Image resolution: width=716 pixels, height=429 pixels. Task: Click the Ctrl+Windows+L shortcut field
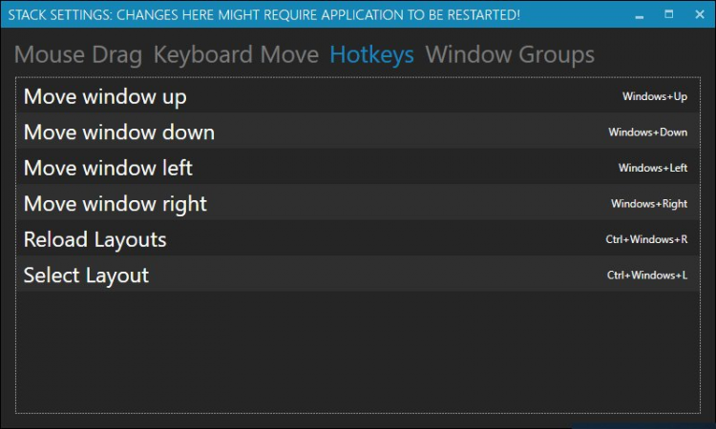[646, 276]
